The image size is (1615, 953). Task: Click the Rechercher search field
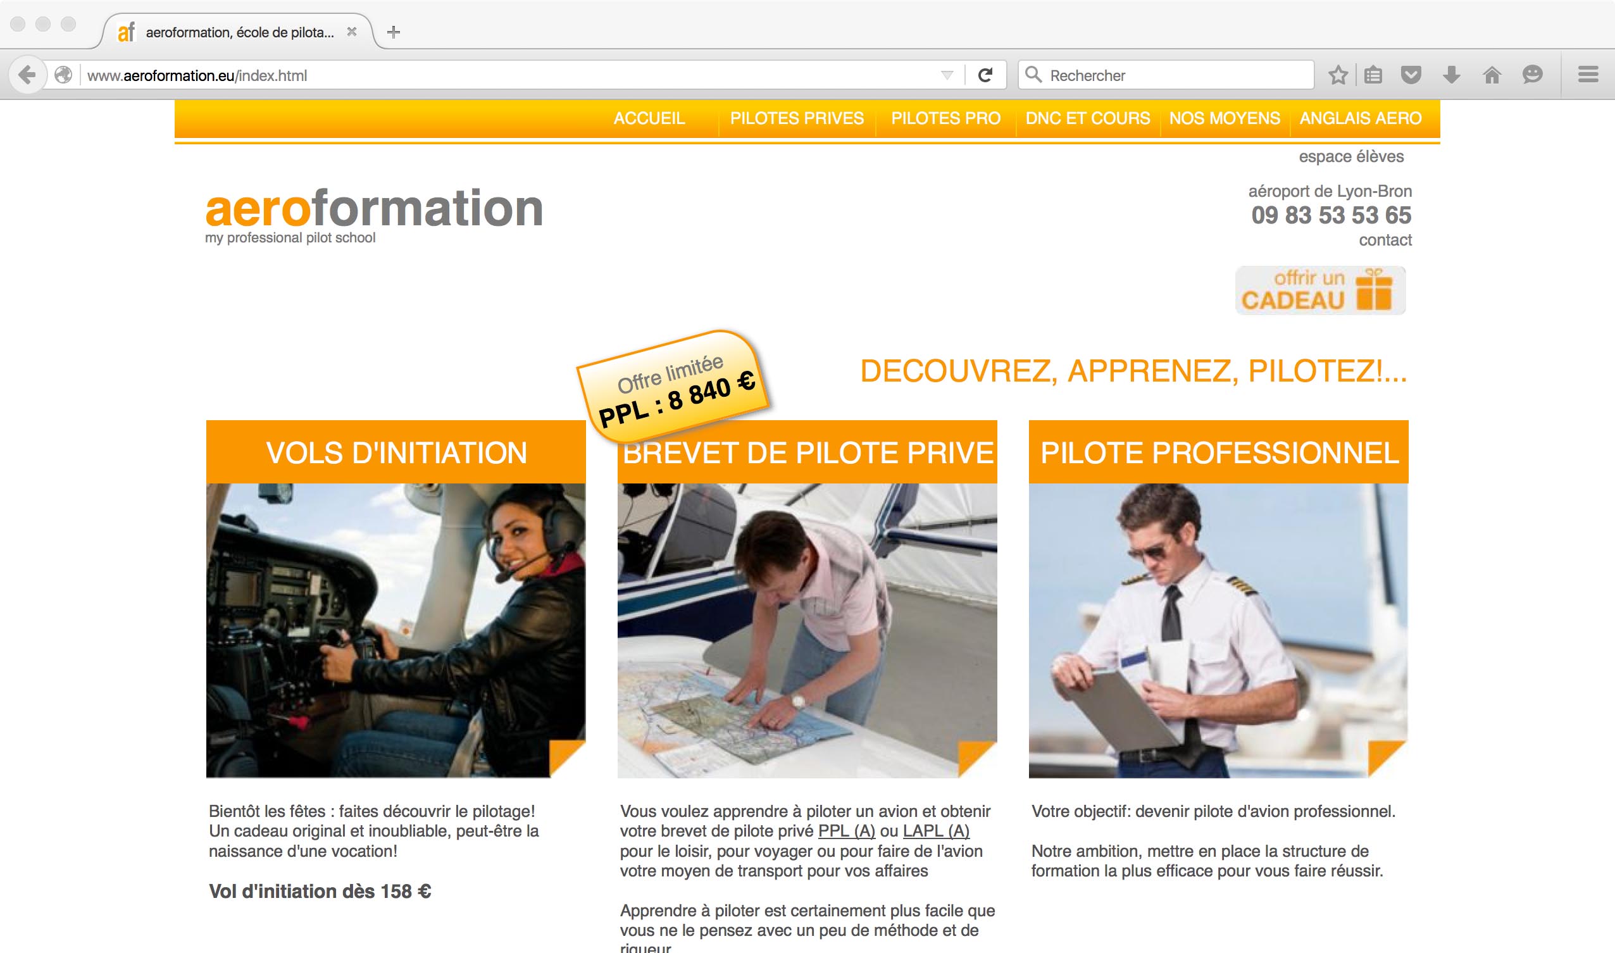(x=1166, y=75)
